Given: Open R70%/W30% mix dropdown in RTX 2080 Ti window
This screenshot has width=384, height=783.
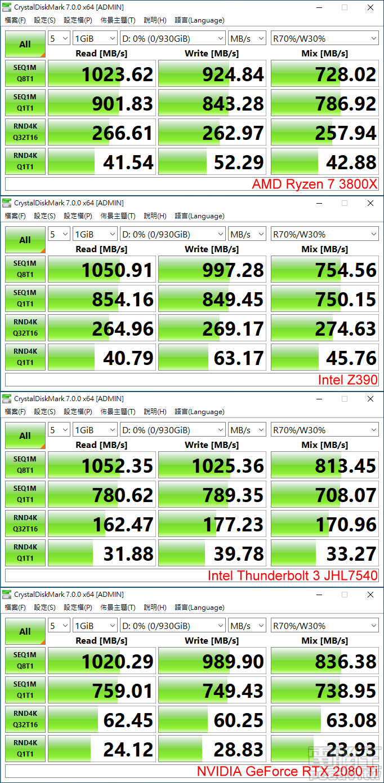Looking at the screenshot, I should (324, 626).
